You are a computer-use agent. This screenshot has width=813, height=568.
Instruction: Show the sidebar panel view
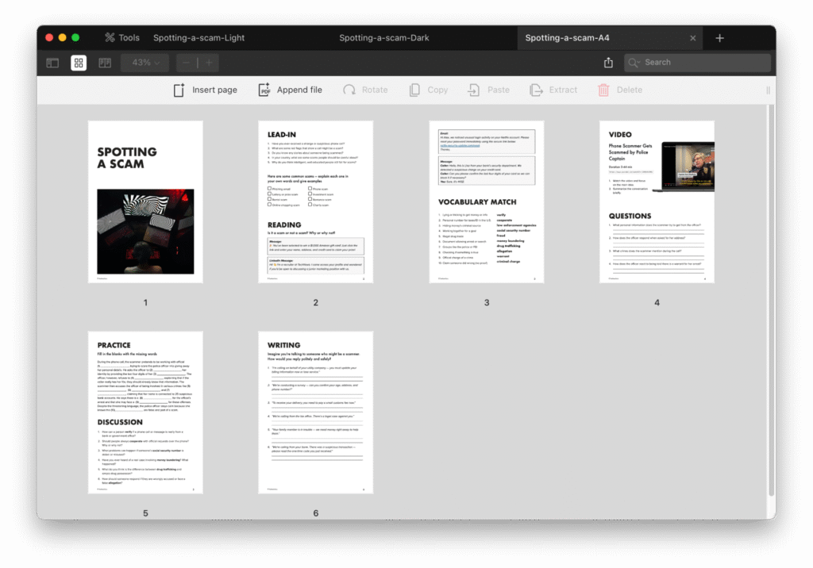point(52,63)
